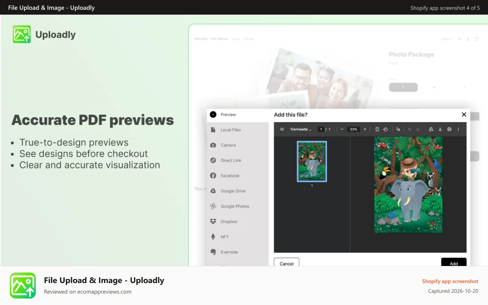The height and width of the screenshot is (305, 488).
Task: Click the Home link in store header
Action: (x=235, y=39)
